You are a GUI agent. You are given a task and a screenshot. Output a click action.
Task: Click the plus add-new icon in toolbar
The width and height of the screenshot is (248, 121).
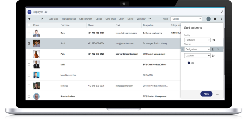pos(36,19)
